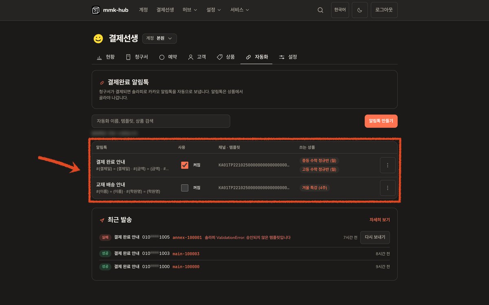489x305 pixels.
Task: Click the 7시간 전 timestamp
Action: coord(350,237)
